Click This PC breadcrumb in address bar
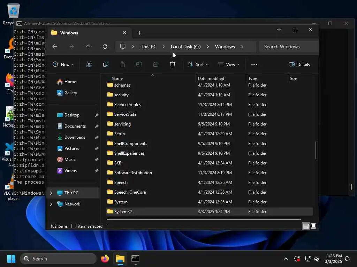Screen dimensions: 357x267 point(149,47)
